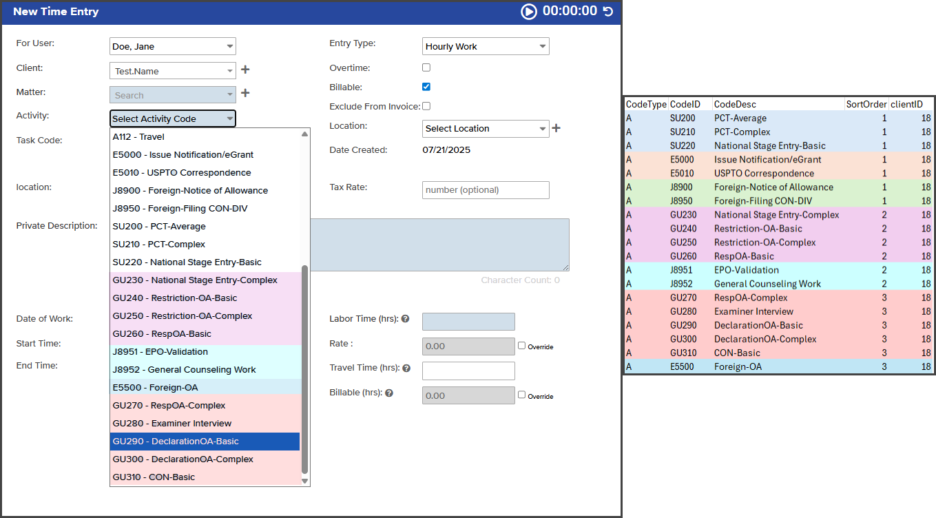Choose GU260 - RespOA-Basic

coord(205,334)
